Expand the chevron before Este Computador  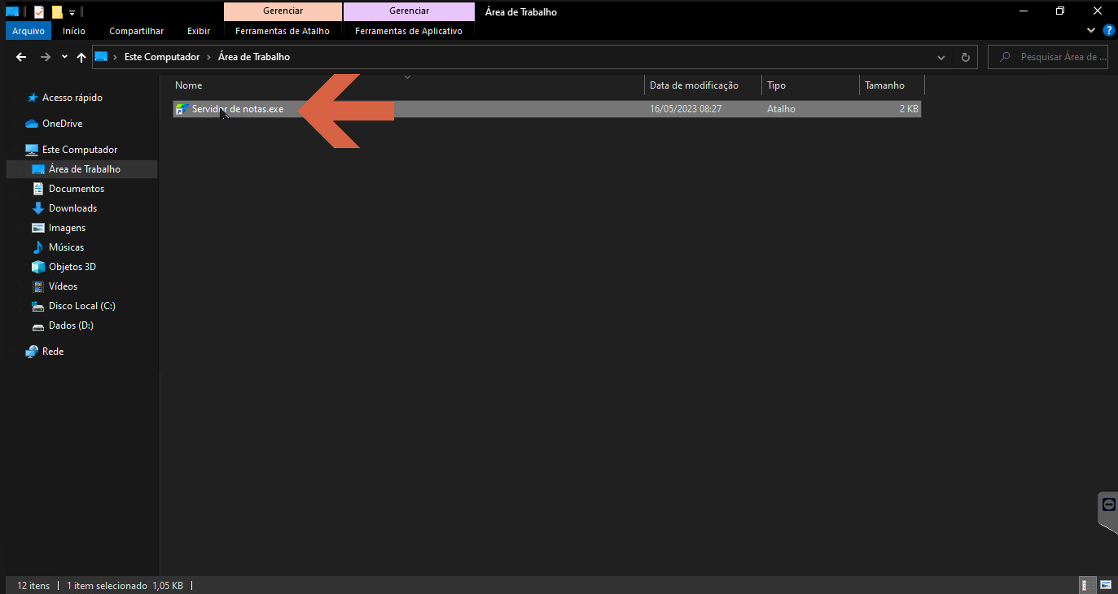click(116, 57)
